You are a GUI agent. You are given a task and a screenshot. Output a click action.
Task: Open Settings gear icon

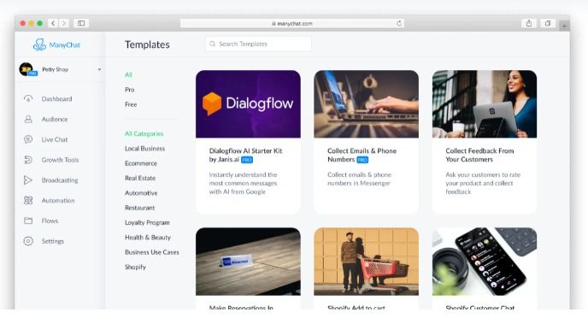(28, 241)
